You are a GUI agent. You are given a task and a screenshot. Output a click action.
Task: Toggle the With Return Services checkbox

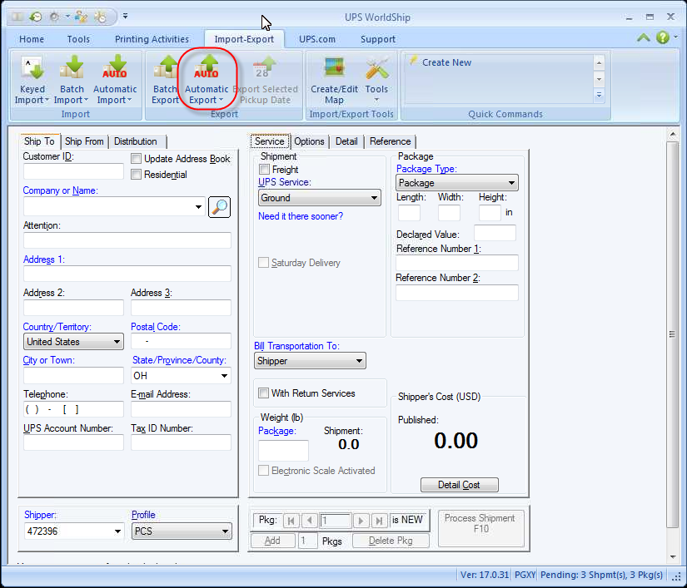263,393
